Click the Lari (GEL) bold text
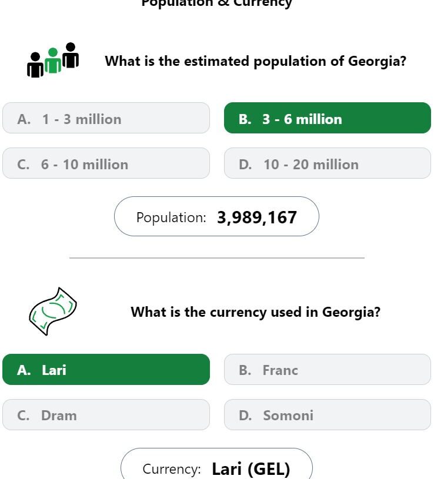The image size is (434, 479). tap(251, 469)
